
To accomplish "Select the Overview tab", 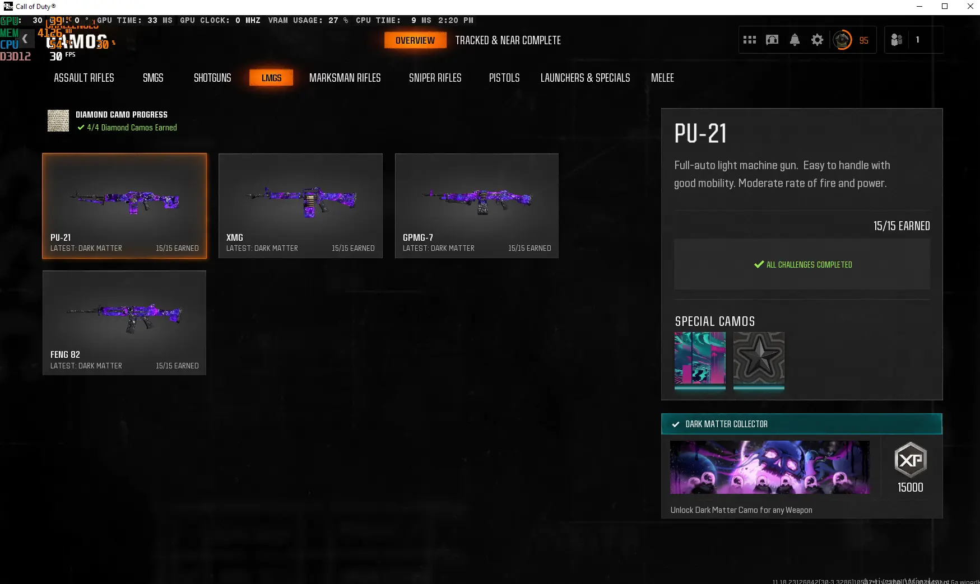I will pos(415,40).
